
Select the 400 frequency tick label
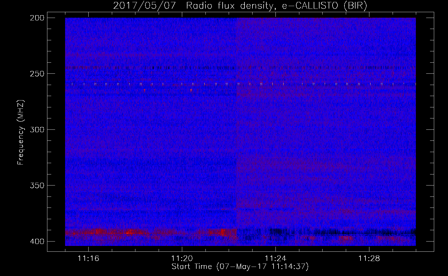[37, 241]
